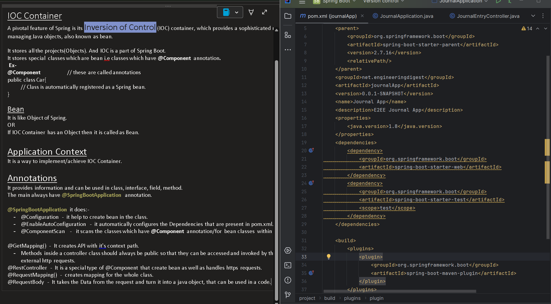The height and width of the screenshot is (304, 551).
Task: Open the Spring Boot project dropdown
Action: [333, 2]
